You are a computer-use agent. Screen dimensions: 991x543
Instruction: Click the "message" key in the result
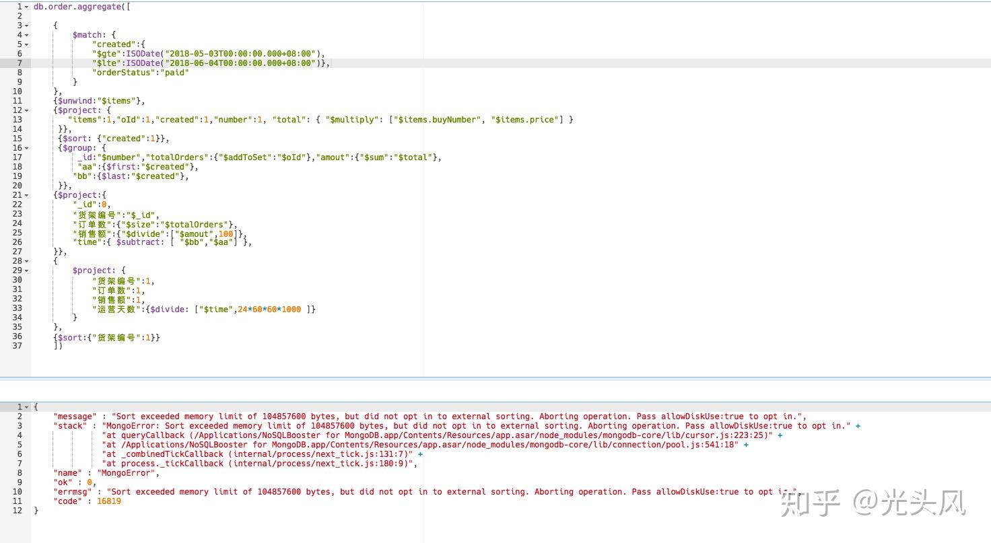(x=75, y=417)
